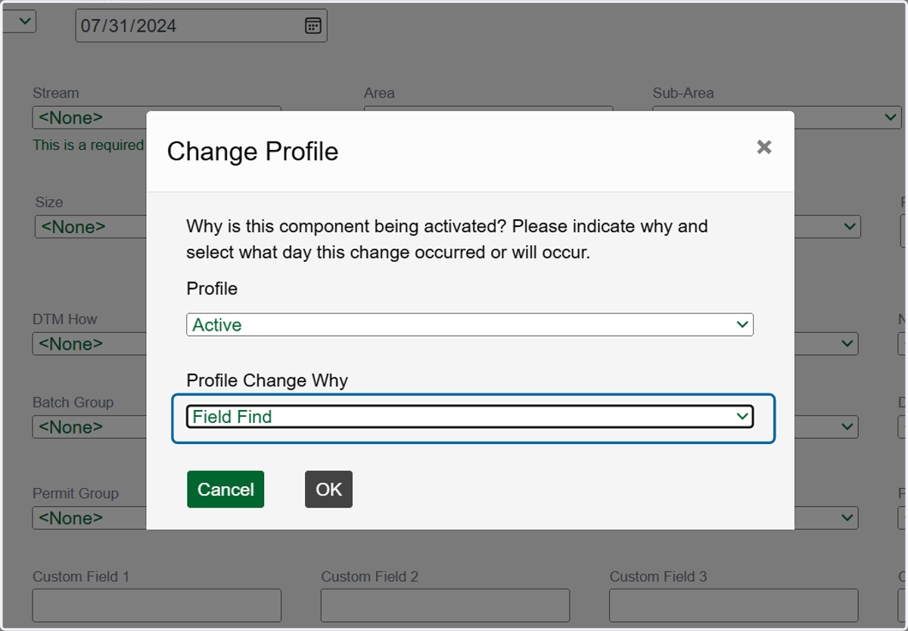
Task: Click the 'This is a required' message
Action: pyautogui.click(x=88, y=145)
